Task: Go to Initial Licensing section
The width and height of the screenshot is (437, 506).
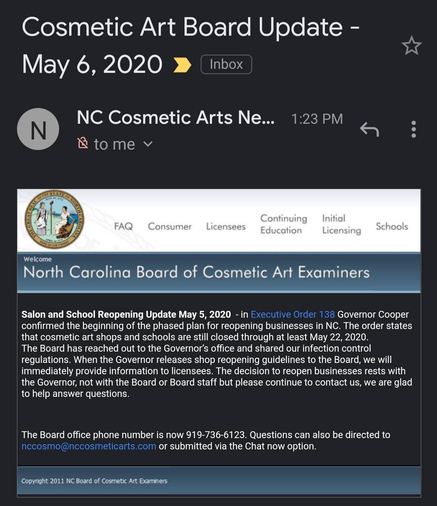Action: tap(341, 224)
